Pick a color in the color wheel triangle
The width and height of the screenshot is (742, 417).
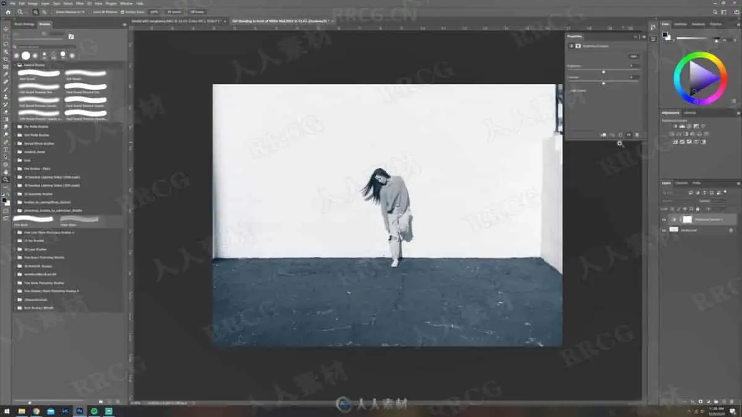(x=702, y=78)
